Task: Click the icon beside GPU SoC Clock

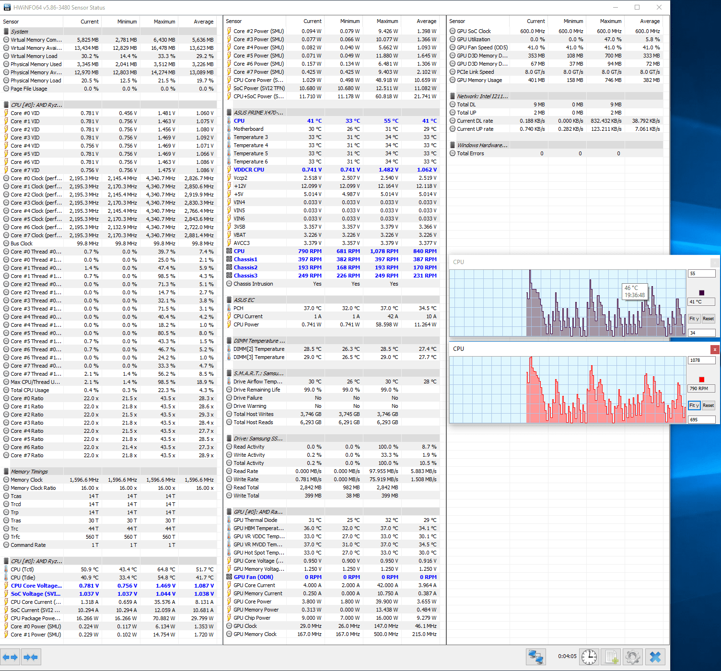Action: coord(453,31)
